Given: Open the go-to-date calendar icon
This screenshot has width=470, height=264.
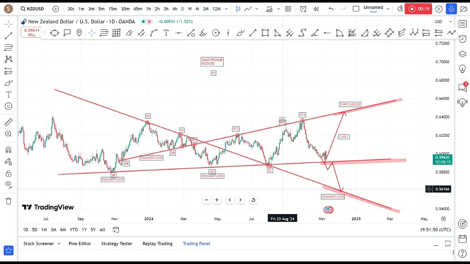Looking at the screenshot, I should point(116,230).
